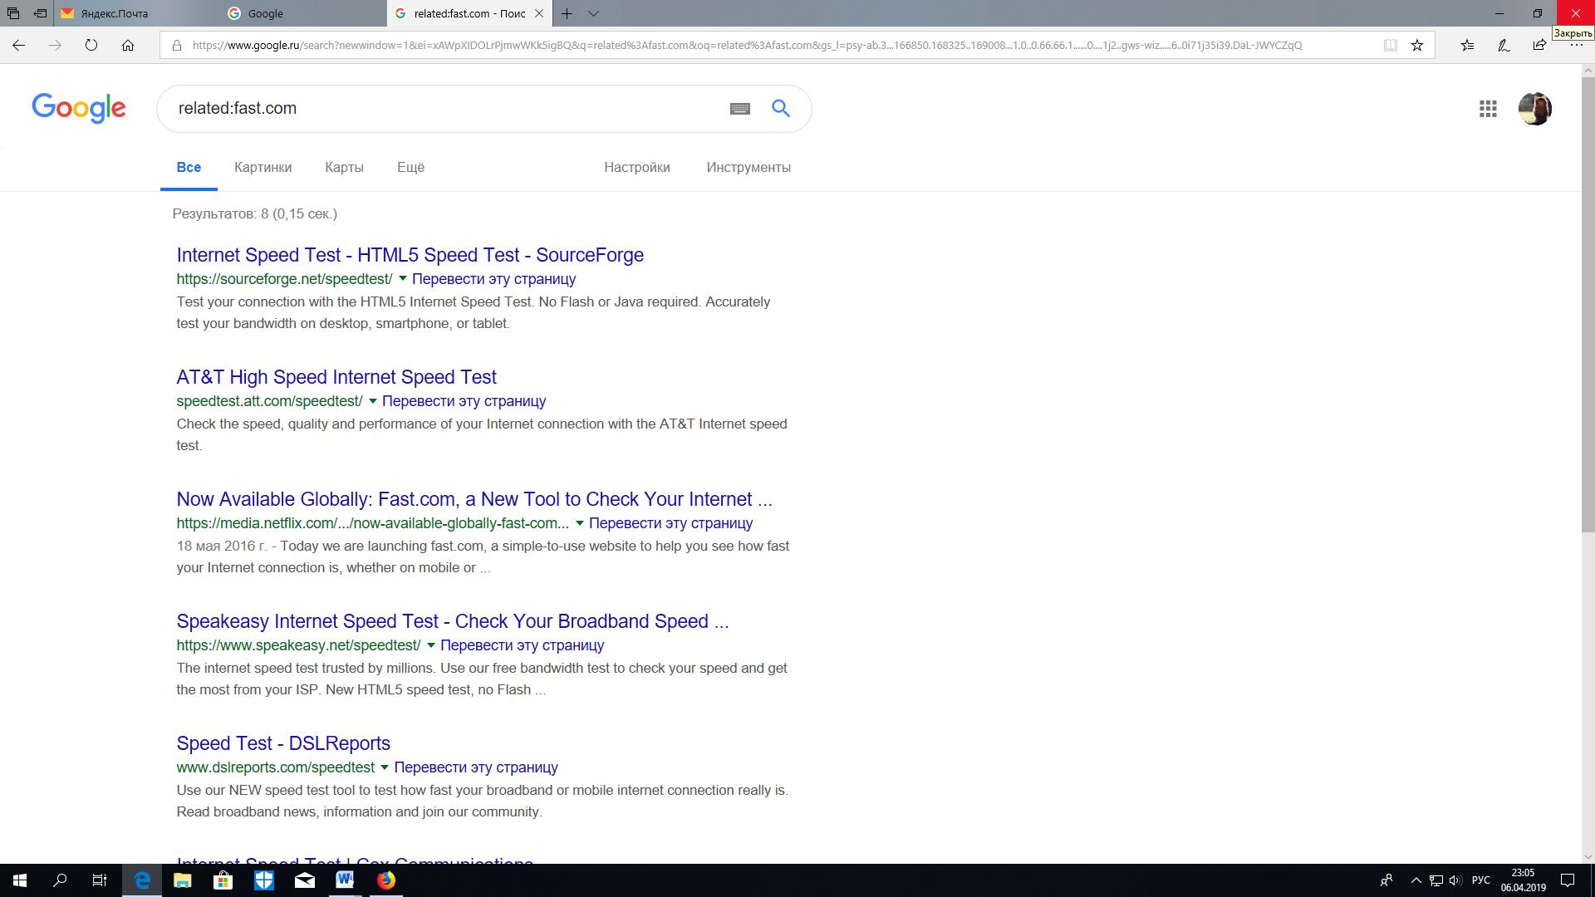Select the Картинки search tab
Viewport: 1595px width, 897px height.
point(263,168)
